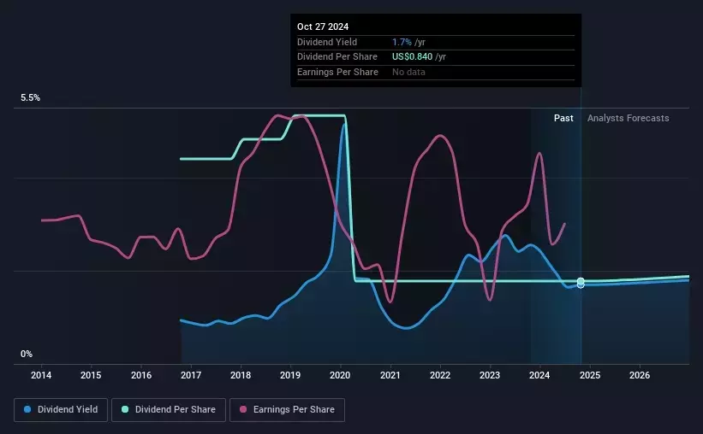Click the Oct 27 2024 tooltip date header

point(323,26)
